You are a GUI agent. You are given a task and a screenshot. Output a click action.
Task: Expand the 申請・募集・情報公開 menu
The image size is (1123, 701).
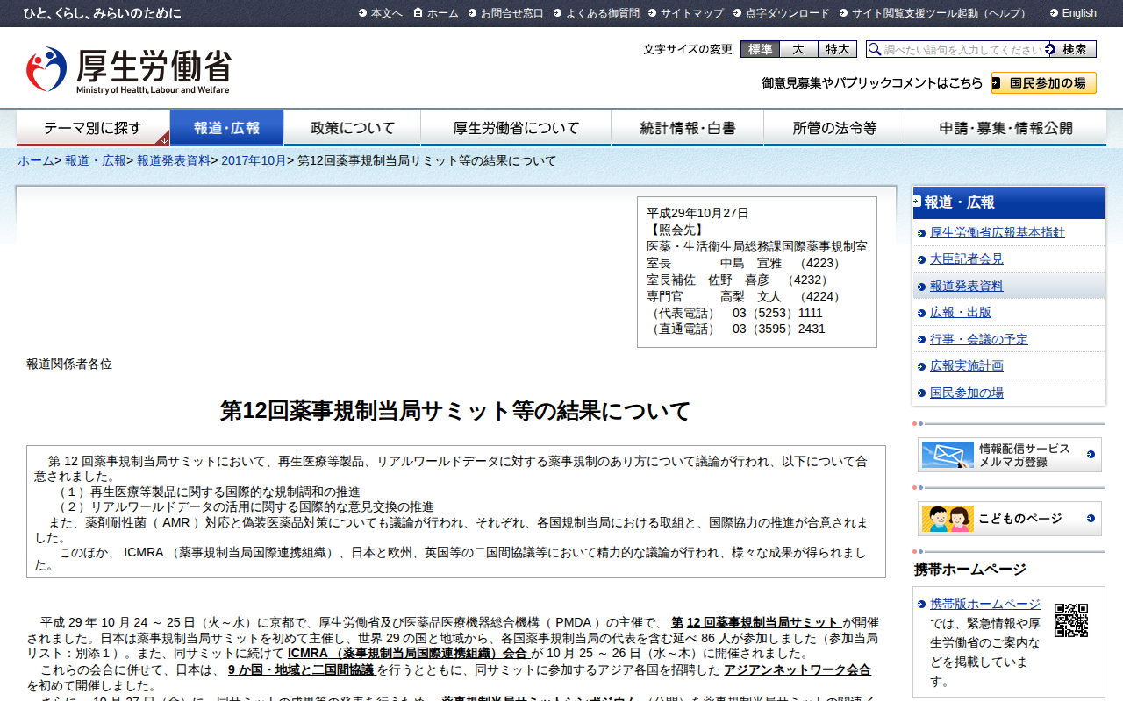[1005, 128]
